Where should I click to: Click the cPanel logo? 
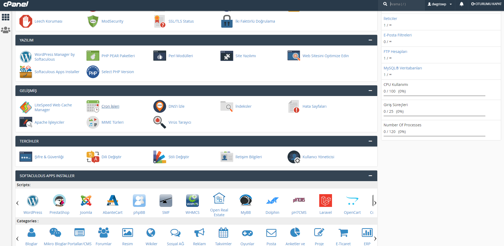[16, 4]
